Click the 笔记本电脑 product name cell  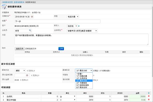coord(23,100)
